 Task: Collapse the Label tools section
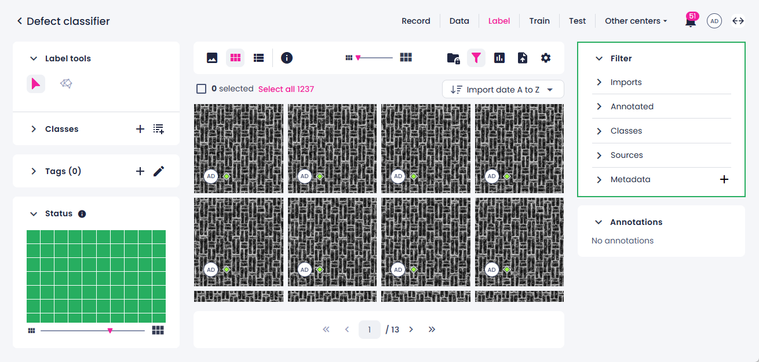pyautogui.click(x=33, y=58)
